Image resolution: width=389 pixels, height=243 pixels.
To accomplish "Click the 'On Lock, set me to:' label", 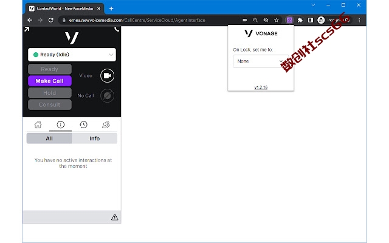I will pyautogui.click(x=253, y=50).
